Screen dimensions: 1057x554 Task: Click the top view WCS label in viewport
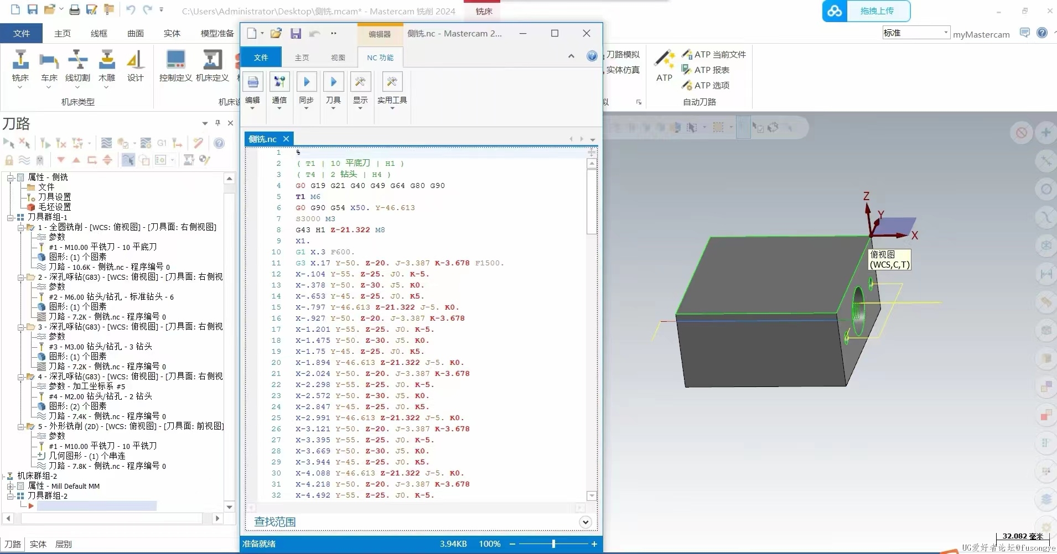tap(889, 259)
